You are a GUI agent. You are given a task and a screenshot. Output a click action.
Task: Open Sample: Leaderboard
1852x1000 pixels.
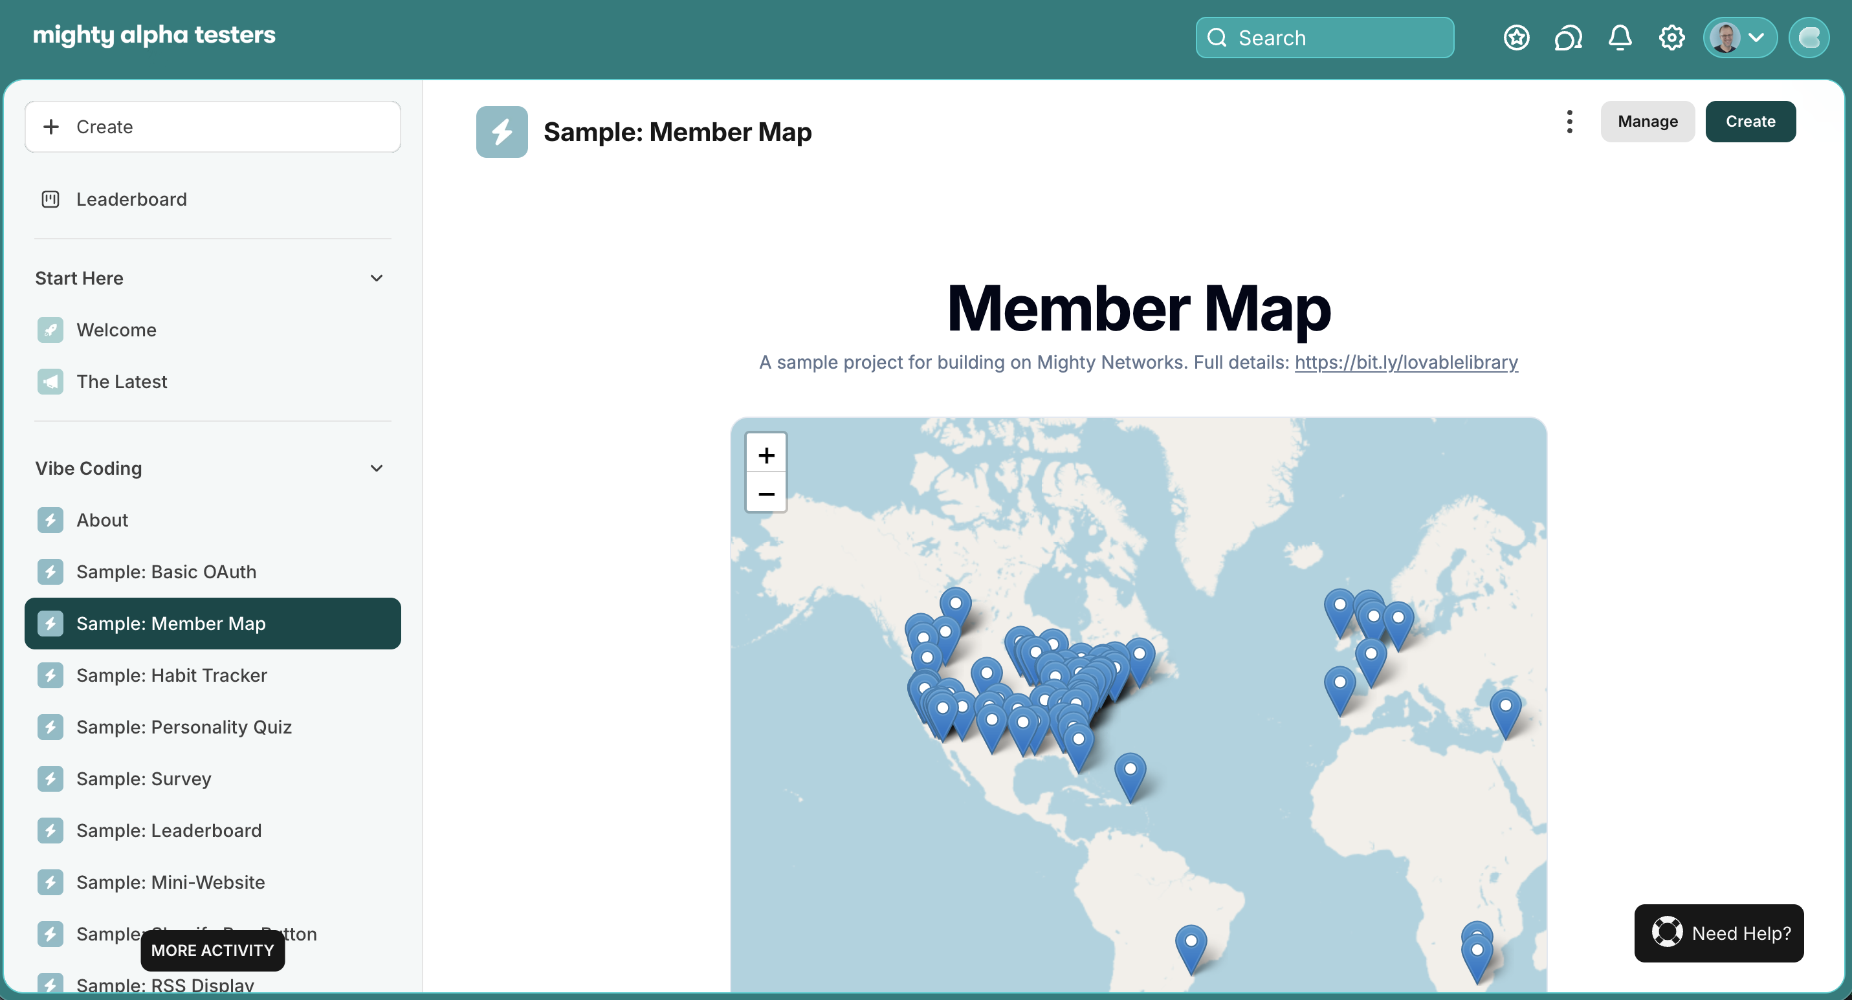(x=213, y=830)
